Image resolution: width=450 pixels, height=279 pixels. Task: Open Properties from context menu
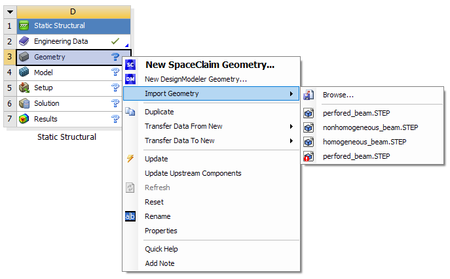coord(212,231)
